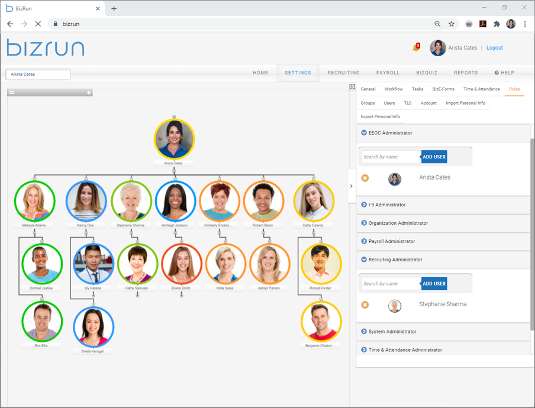Click the org chart grid view icon
The image size is (535, 408).
(x=12, y=92)
